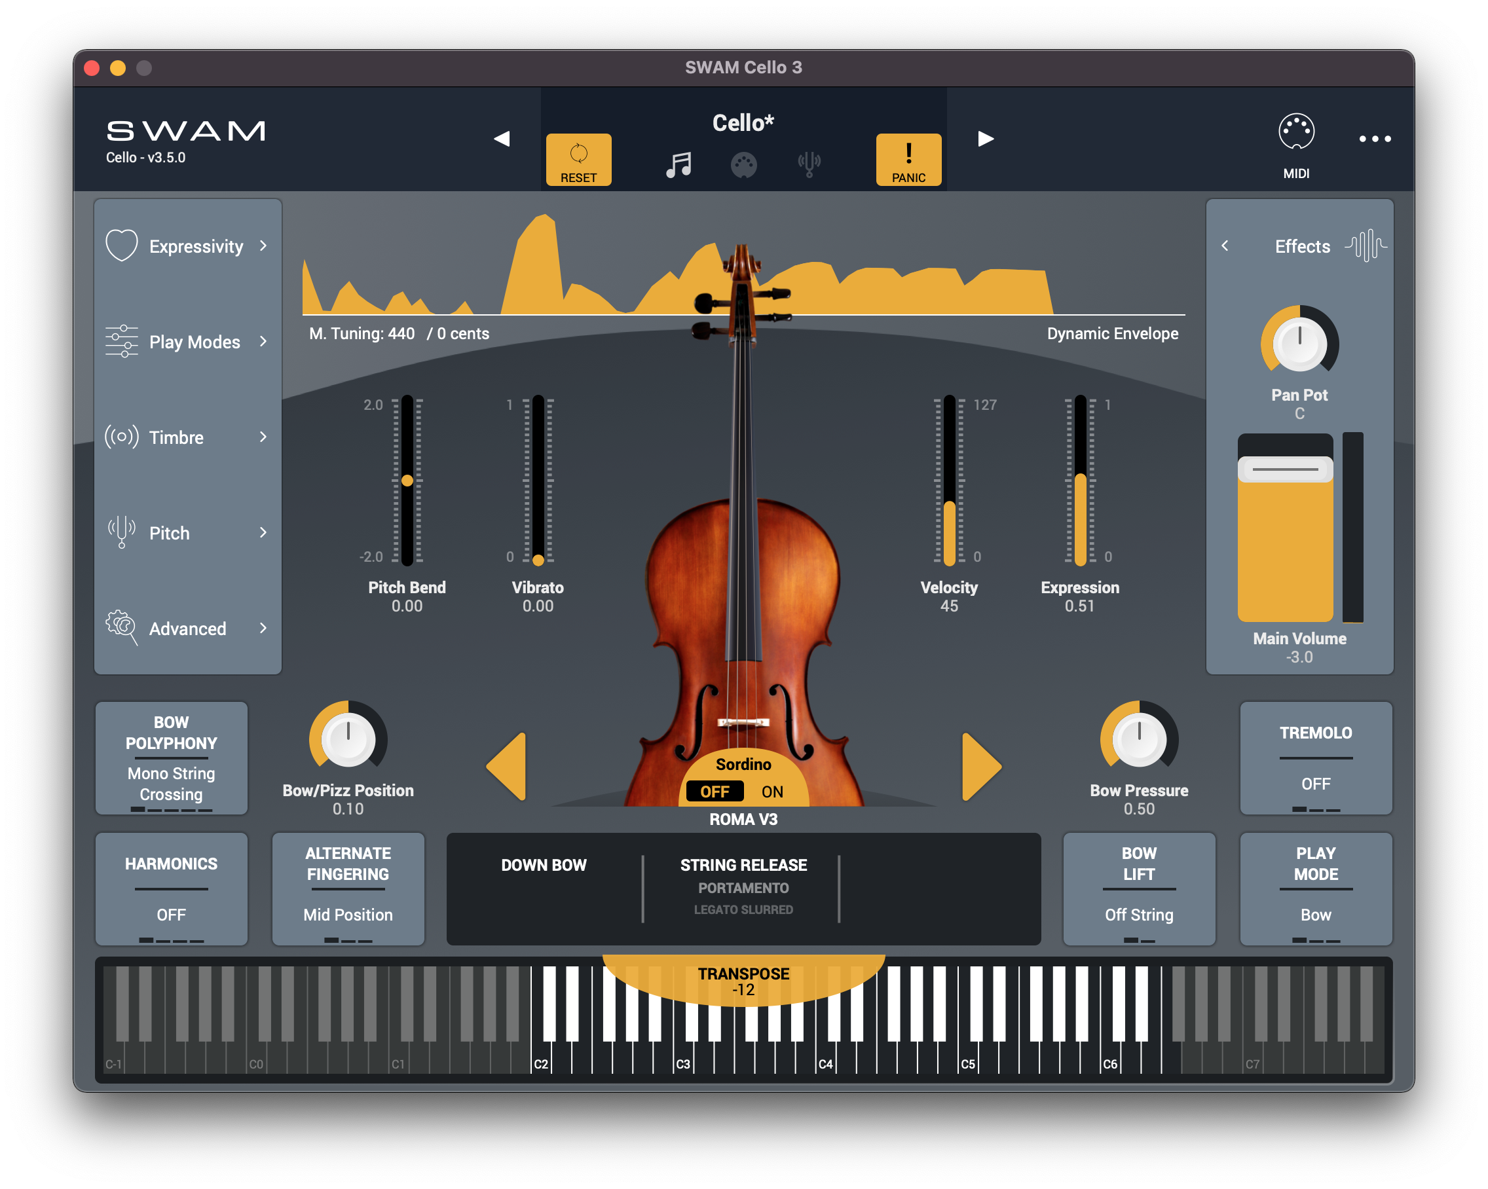Open the TRANSPOSE -12 selector
The image size is (1488, 1189).
743,981
